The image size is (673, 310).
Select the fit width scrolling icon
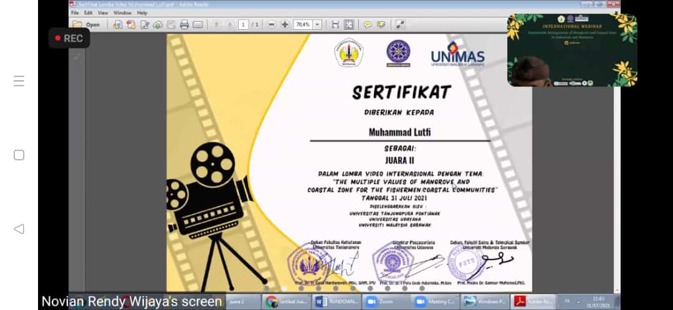(335, 24)
